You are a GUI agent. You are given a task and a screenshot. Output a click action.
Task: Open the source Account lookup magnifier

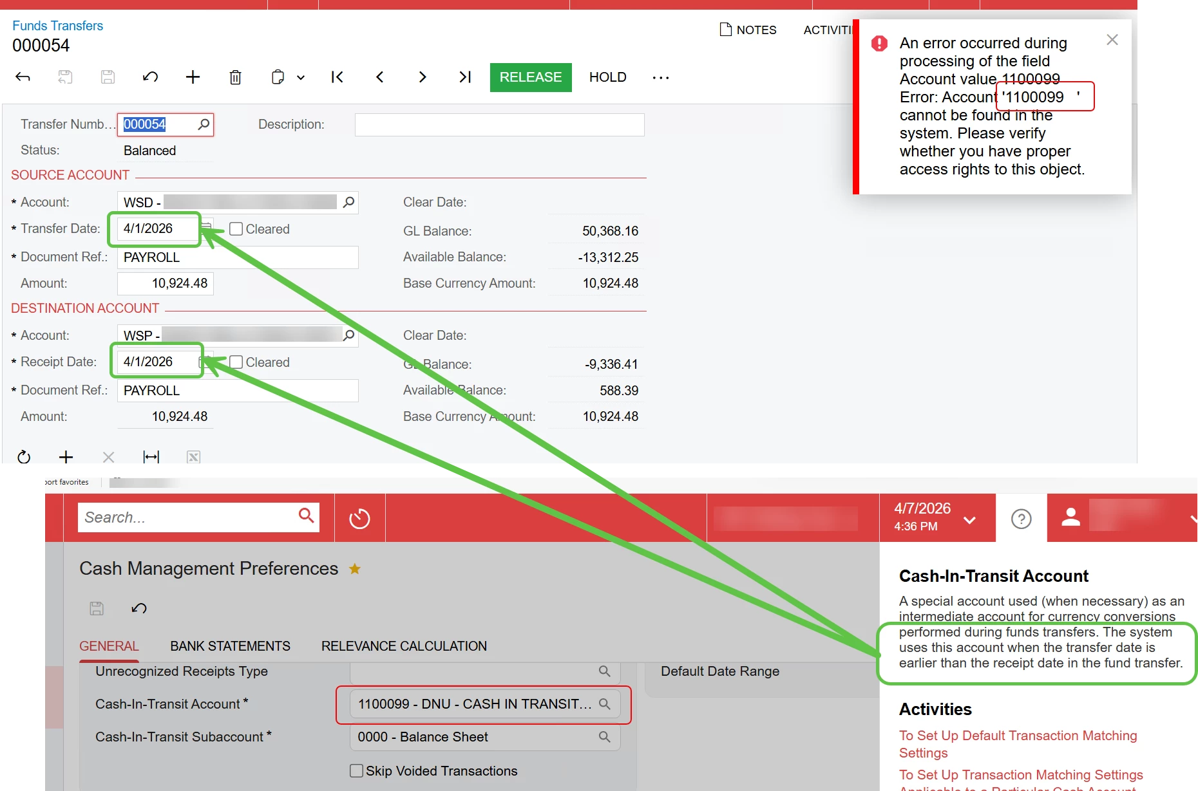[x=348, y=202]
